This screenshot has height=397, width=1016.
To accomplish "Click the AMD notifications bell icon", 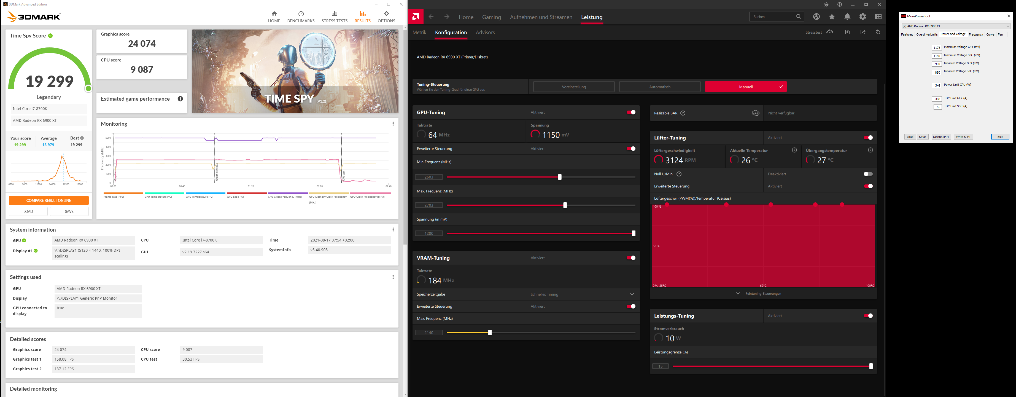I will click(847, 17).
